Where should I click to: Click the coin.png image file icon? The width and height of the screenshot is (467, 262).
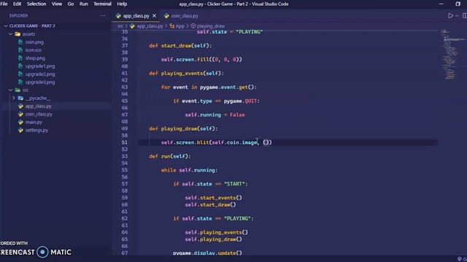pyautogui.click(x=20, y=42)
